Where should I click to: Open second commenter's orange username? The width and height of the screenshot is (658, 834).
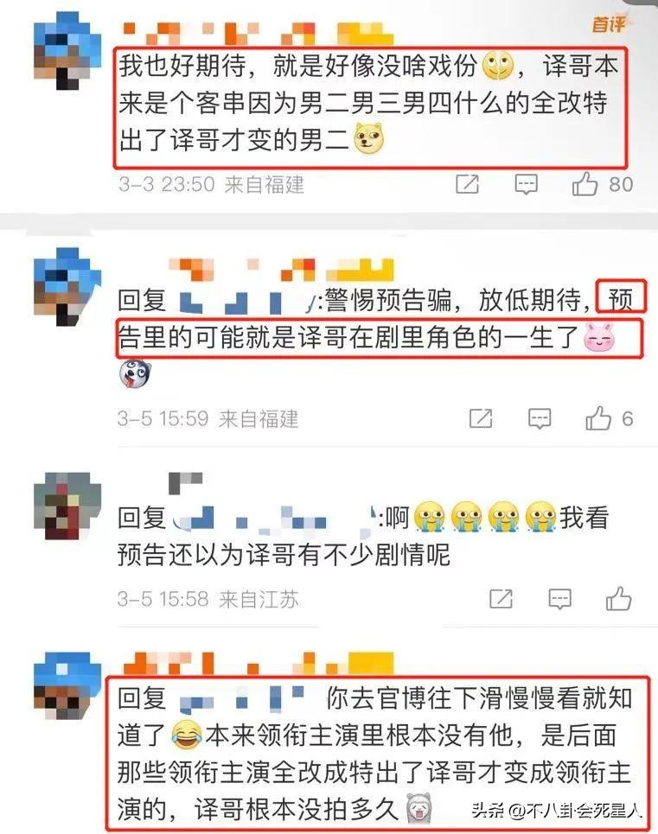point(282,270)
